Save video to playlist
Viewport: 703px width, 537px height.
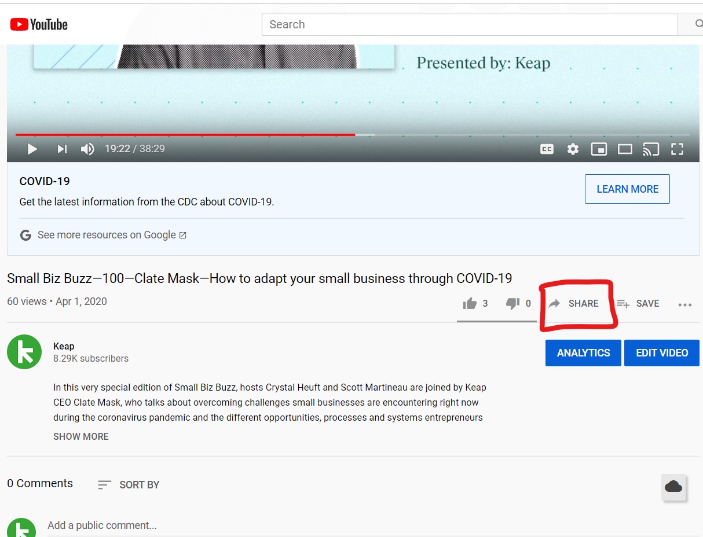point(638,303)
